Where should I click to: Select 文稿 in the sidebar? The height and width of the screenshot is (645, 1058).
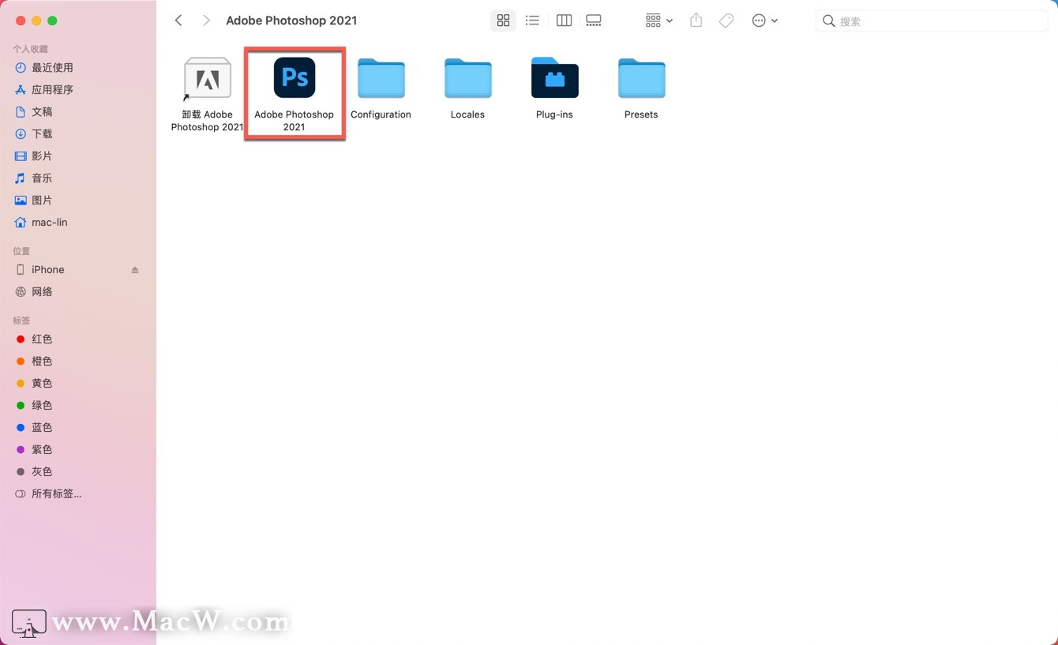(x=42, y=112)
